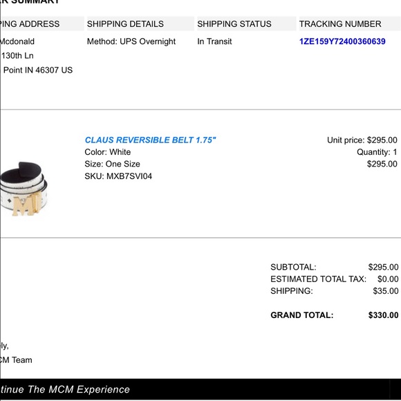Click the Estimated Total Tax $0.00 amount
Screen dimensions: 401x401
pyautogui.click(x=388, y=279)
